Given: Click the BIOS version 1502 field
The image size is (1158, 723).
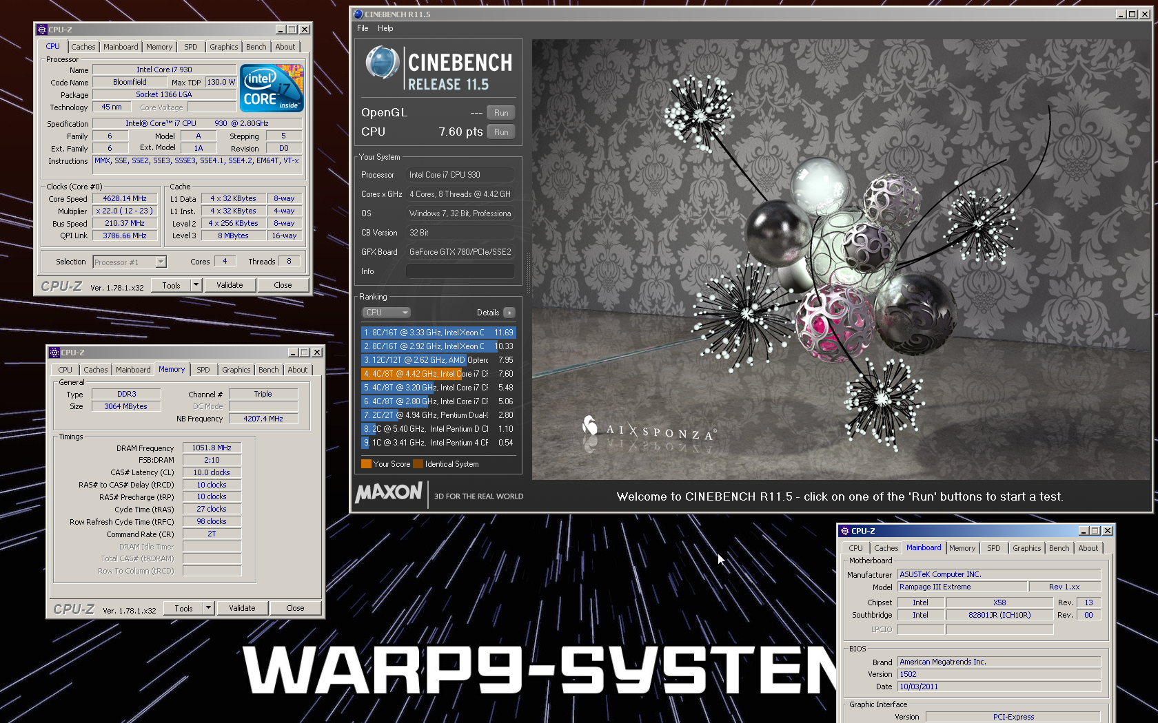Looking at the screenshot, I should (x=999, y=674).
